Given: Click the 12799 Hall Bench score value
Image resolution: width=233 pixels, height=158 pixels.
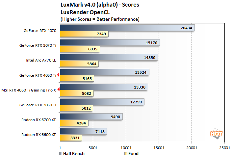Looking at the screenshot, I should click(x=136, y=102).
